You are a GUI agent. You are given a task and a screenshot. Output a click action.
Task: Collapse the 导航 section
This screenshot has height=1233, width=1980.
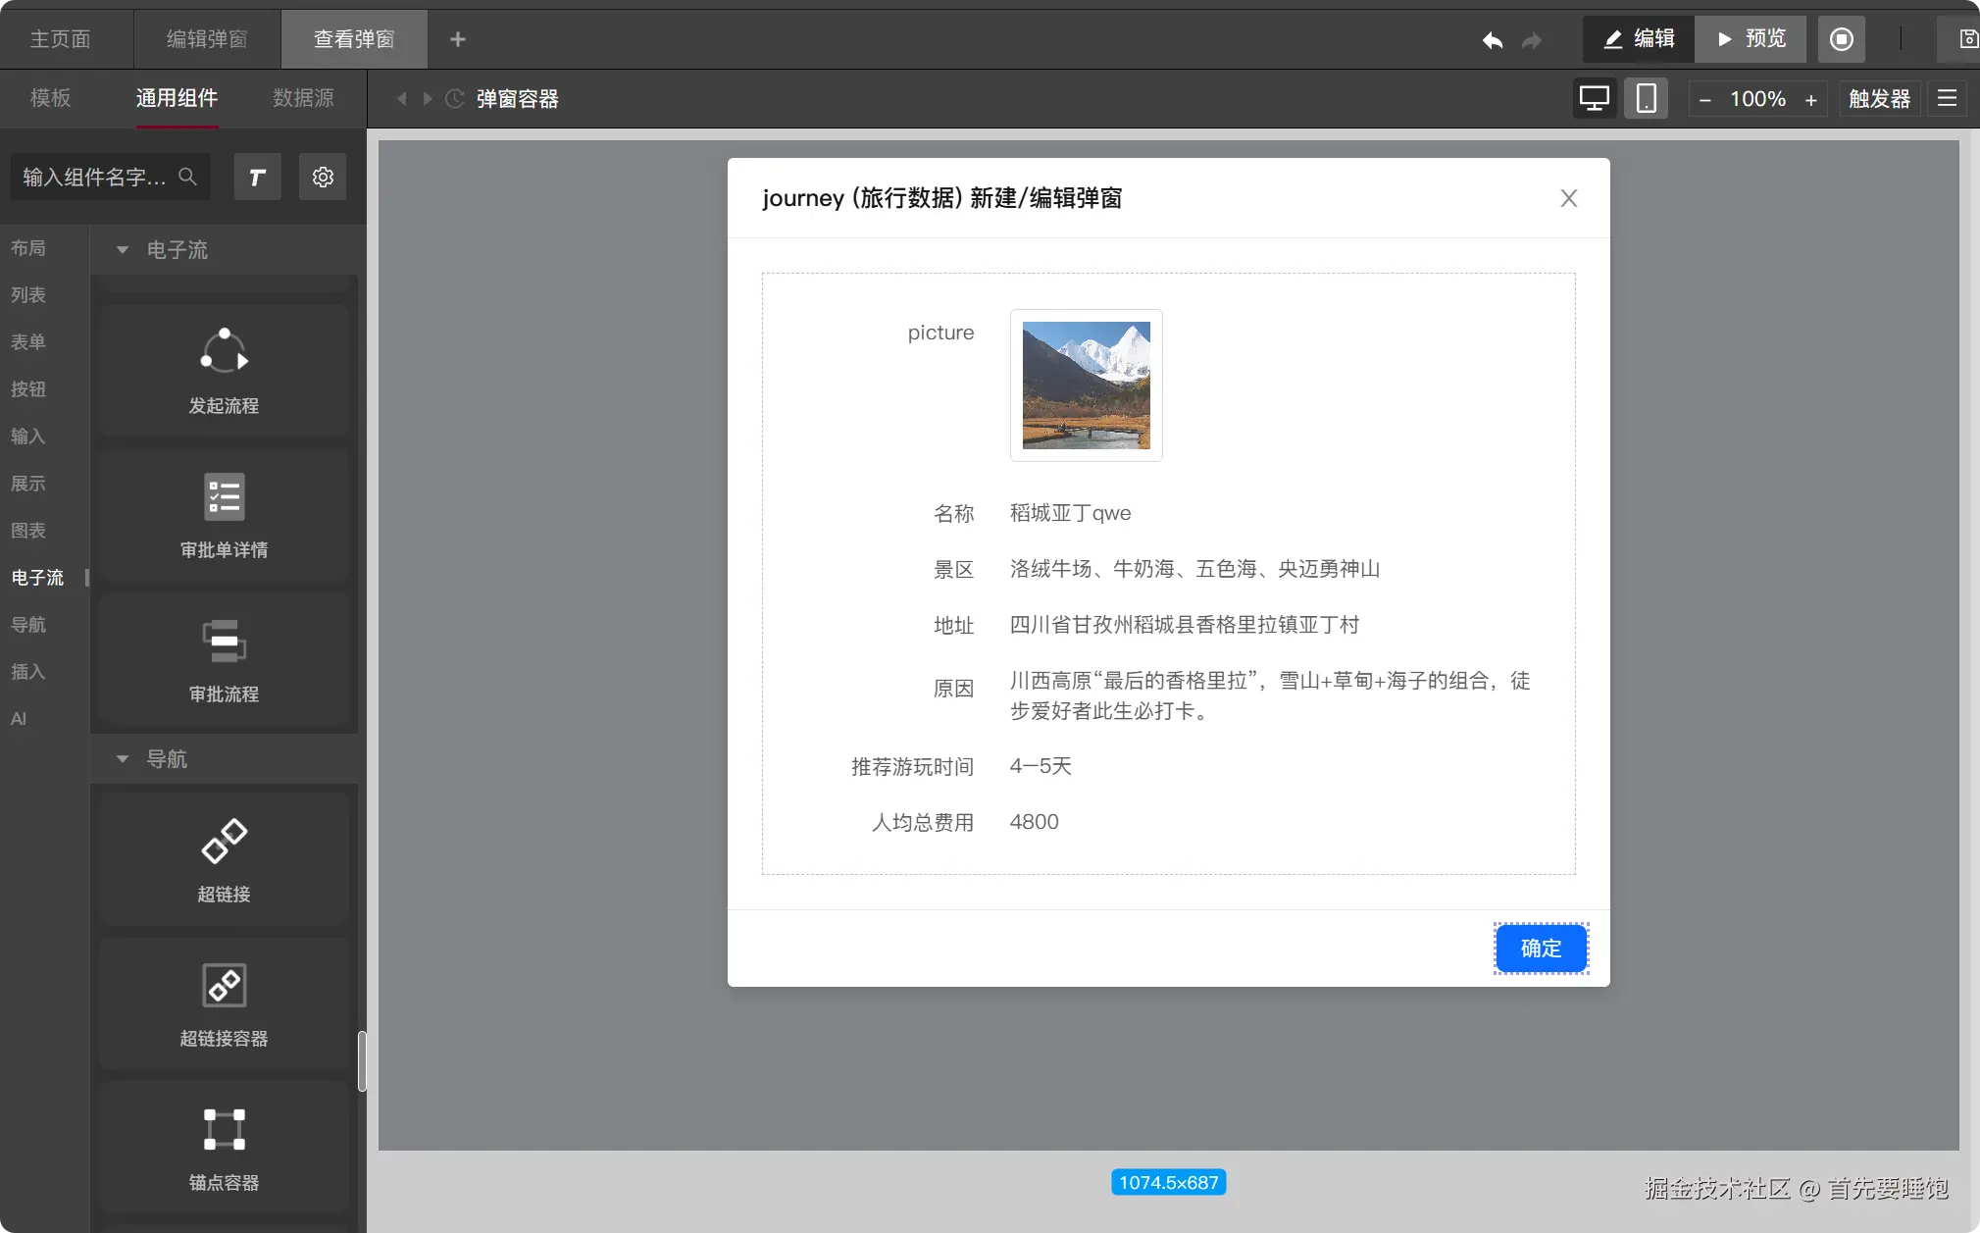[x=123, y=759]
